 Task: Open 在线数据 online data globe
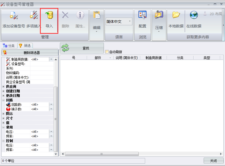point(194,15)
